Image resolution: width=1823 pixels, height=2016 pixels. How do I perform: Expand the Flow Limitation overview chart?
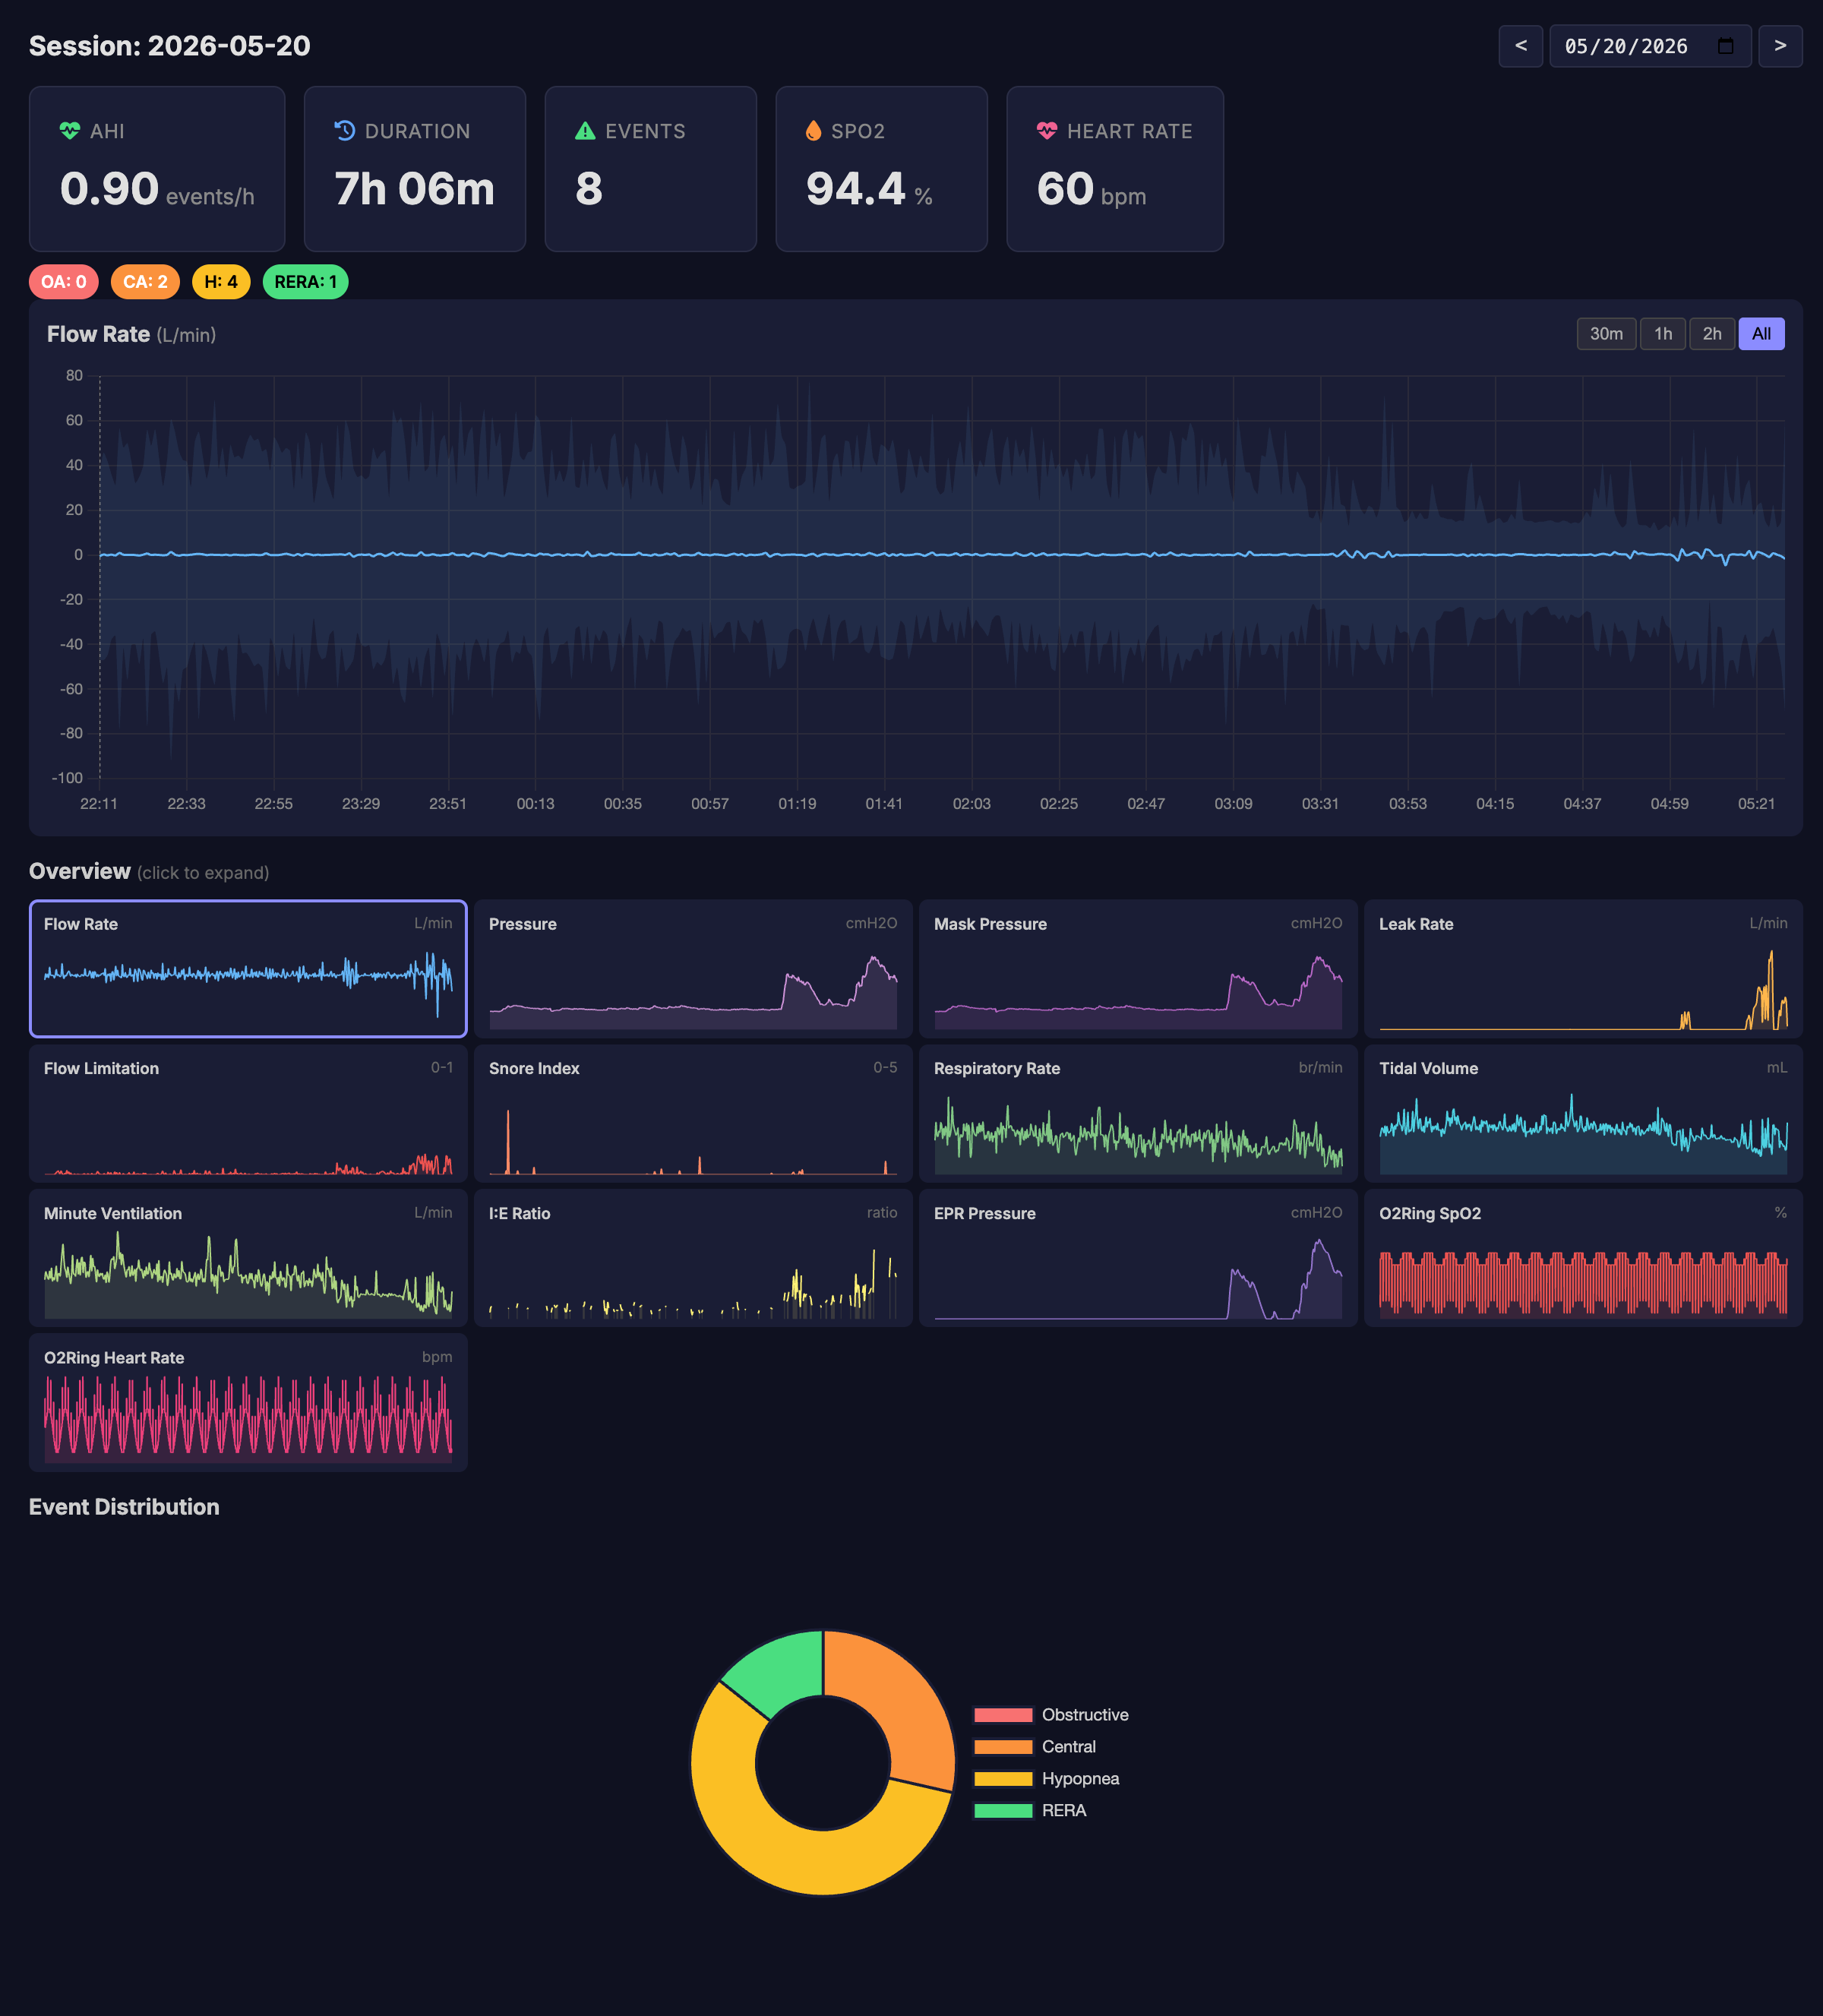click(248, 1113)
